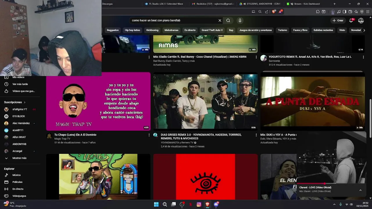Open the Windows Start menu
Image resolution: width=372 pixels, height=209 pixels.
(156, 204)
